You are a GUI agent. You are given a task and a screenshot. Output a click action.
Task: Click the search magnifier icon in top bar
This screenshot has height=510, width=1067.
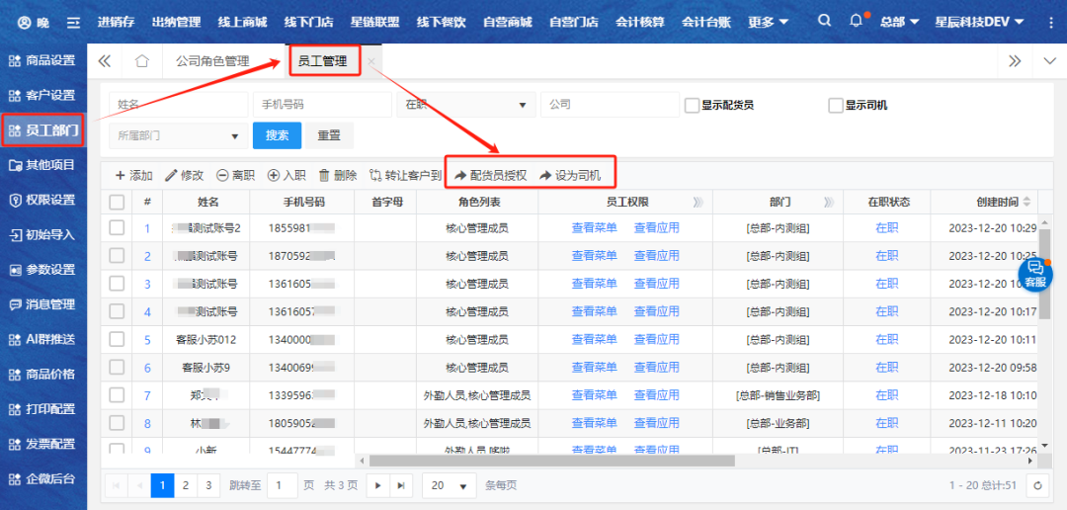825,21
